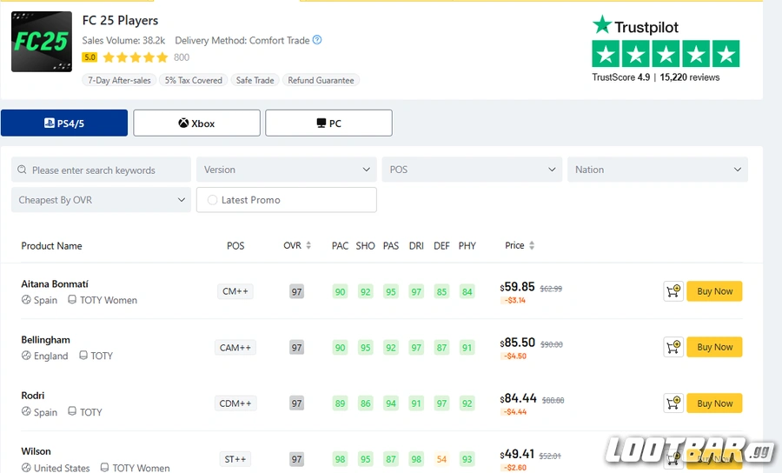Click the Safe Trade tag

point(255,80)
